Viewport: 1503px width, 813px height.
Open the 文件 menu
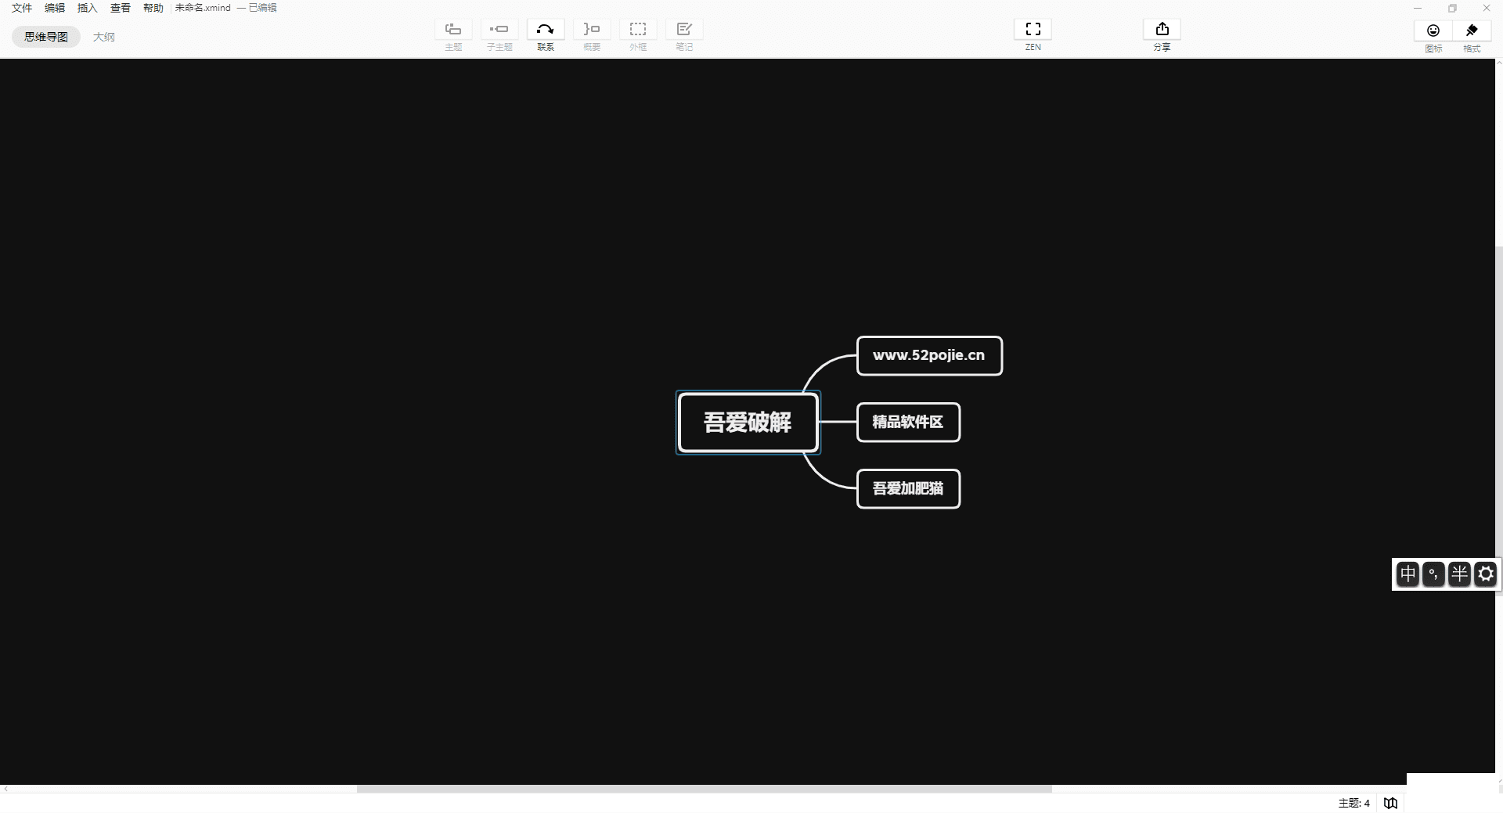pyautogui.click(x=22, y=8)
